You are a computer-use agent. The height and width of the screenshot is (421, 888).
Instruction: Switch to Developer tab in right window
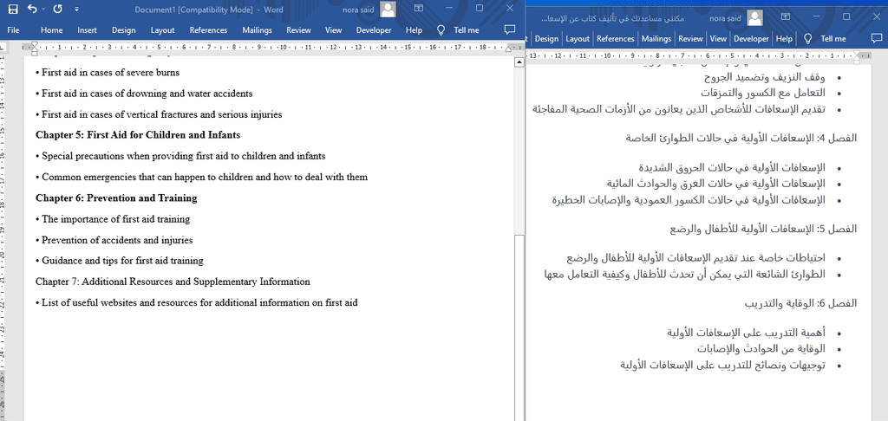coord(752,38)
